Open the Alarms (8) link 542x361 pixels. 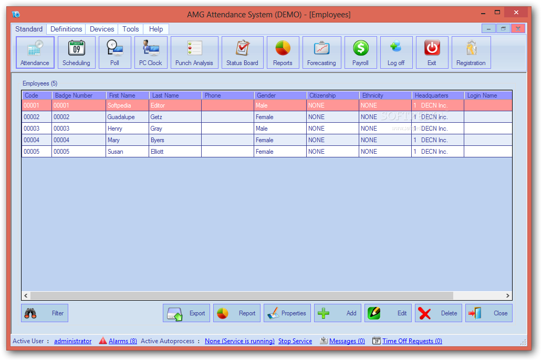[x=123, y=341]
